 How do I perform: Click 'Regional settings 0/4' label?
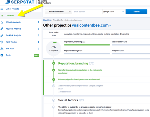coord(73,51)
